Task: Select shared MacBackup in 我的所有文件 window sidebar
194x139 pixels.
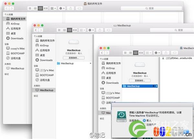Action: [x=15, y=68]
